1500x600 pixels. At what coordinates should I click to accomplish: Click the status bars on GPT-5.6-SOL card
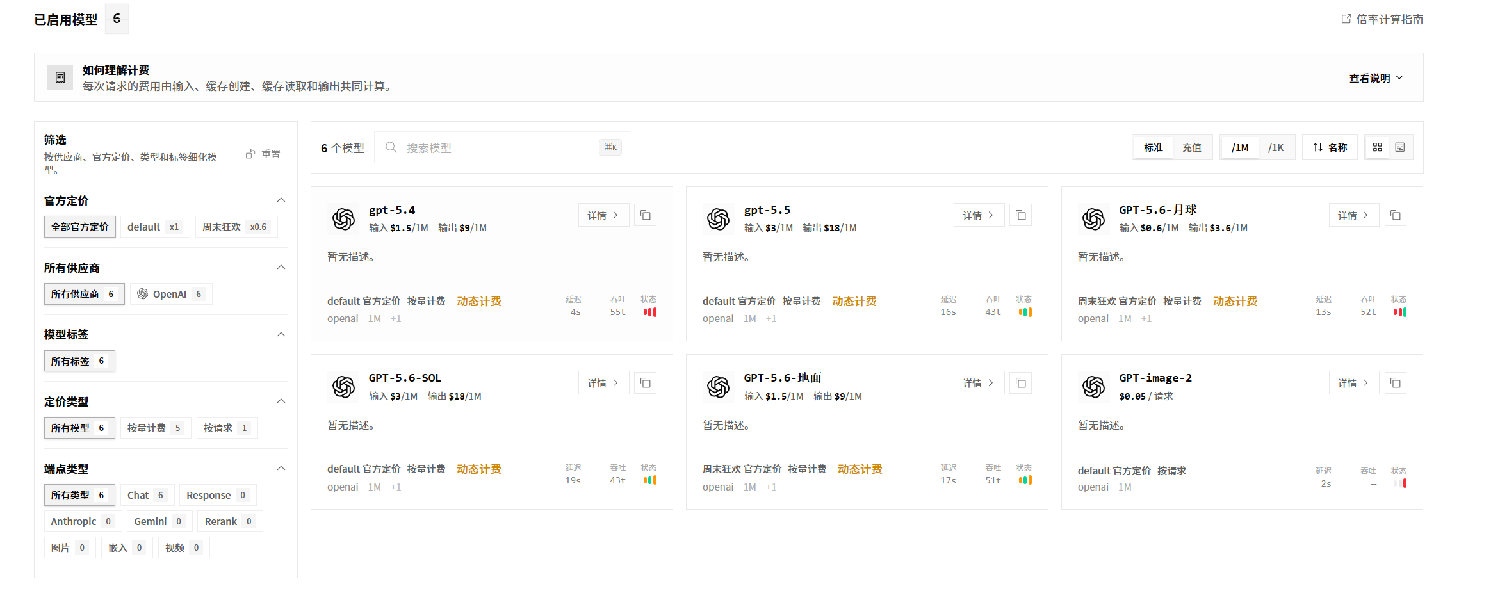(x=650, y=480)
